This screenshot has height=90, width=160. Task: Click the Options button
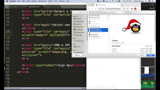(77, 55)
